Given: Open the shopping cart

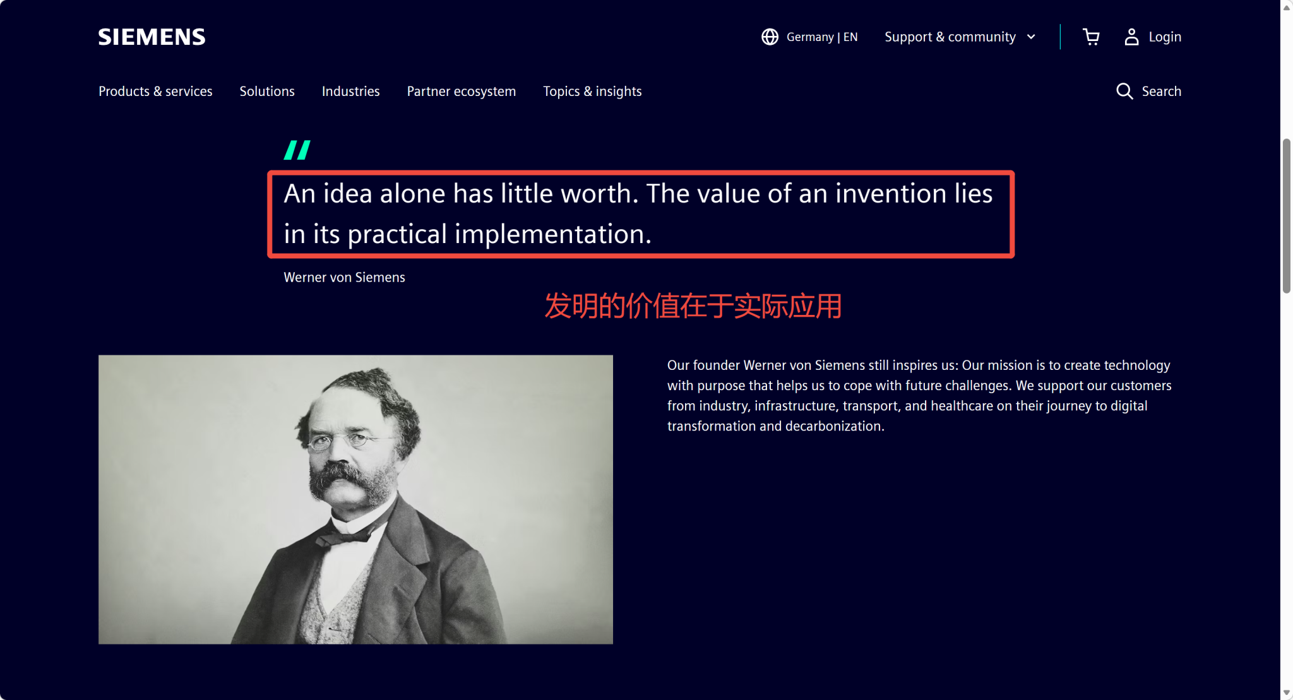Looking at the screenshot, I should [1091, 37].
